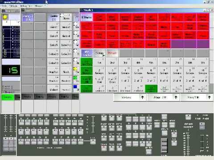Pick the green swatch in the color pool

tap(75, 78)
